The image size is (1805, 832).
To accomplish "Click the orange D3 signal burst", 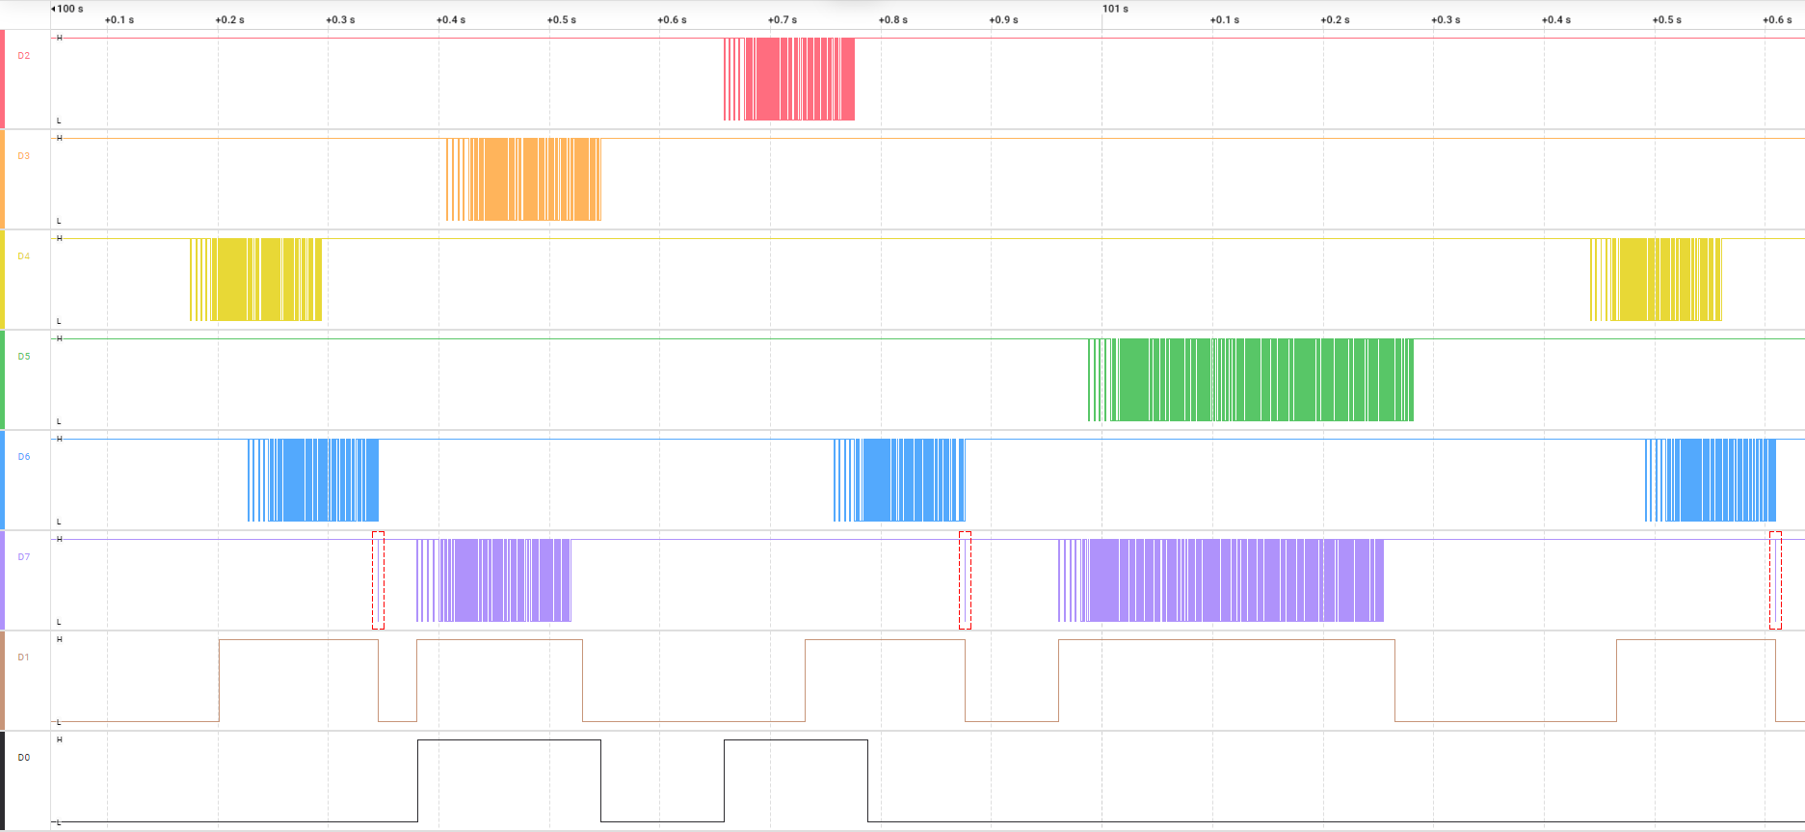I will click(x=523, y=179).
